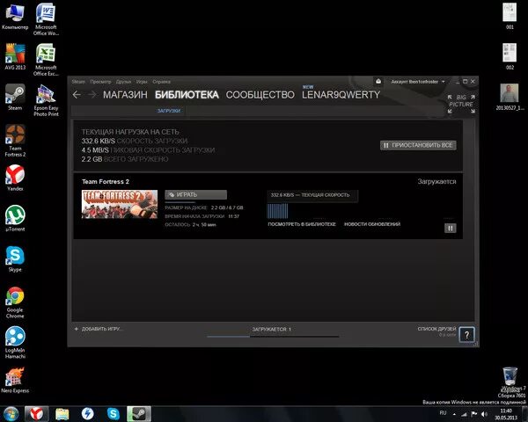
Task: Open the Windows Start menu
Action: (11, 413)
